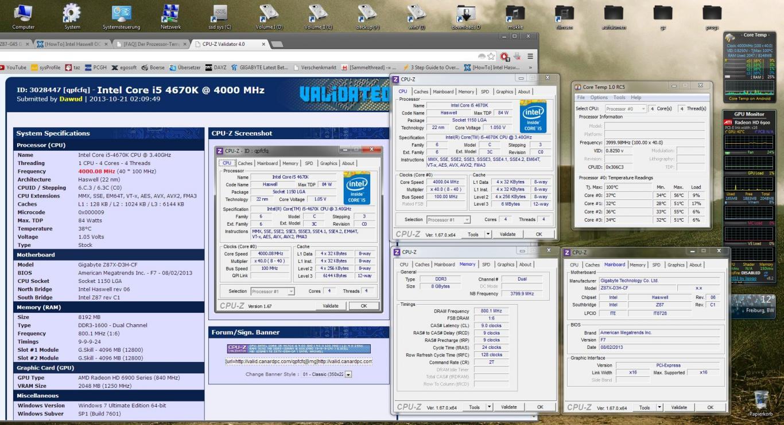Open Tools menu in Core Temp
Viewport: 784px width, 425px height.
pyautogui.click(x=619, y=97)
